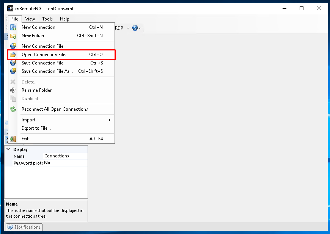Collapse the Display property category
Image resolution: width=330 pixels, height=234 pixels.
[x=8, y=149]
